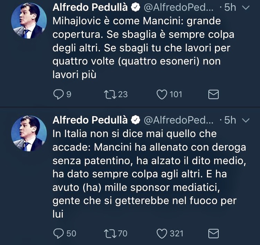The height and width of the screenshot is (245, 260).
Task: Retweet the tweet with 70 retweets
Action: (x=110, y=234)
